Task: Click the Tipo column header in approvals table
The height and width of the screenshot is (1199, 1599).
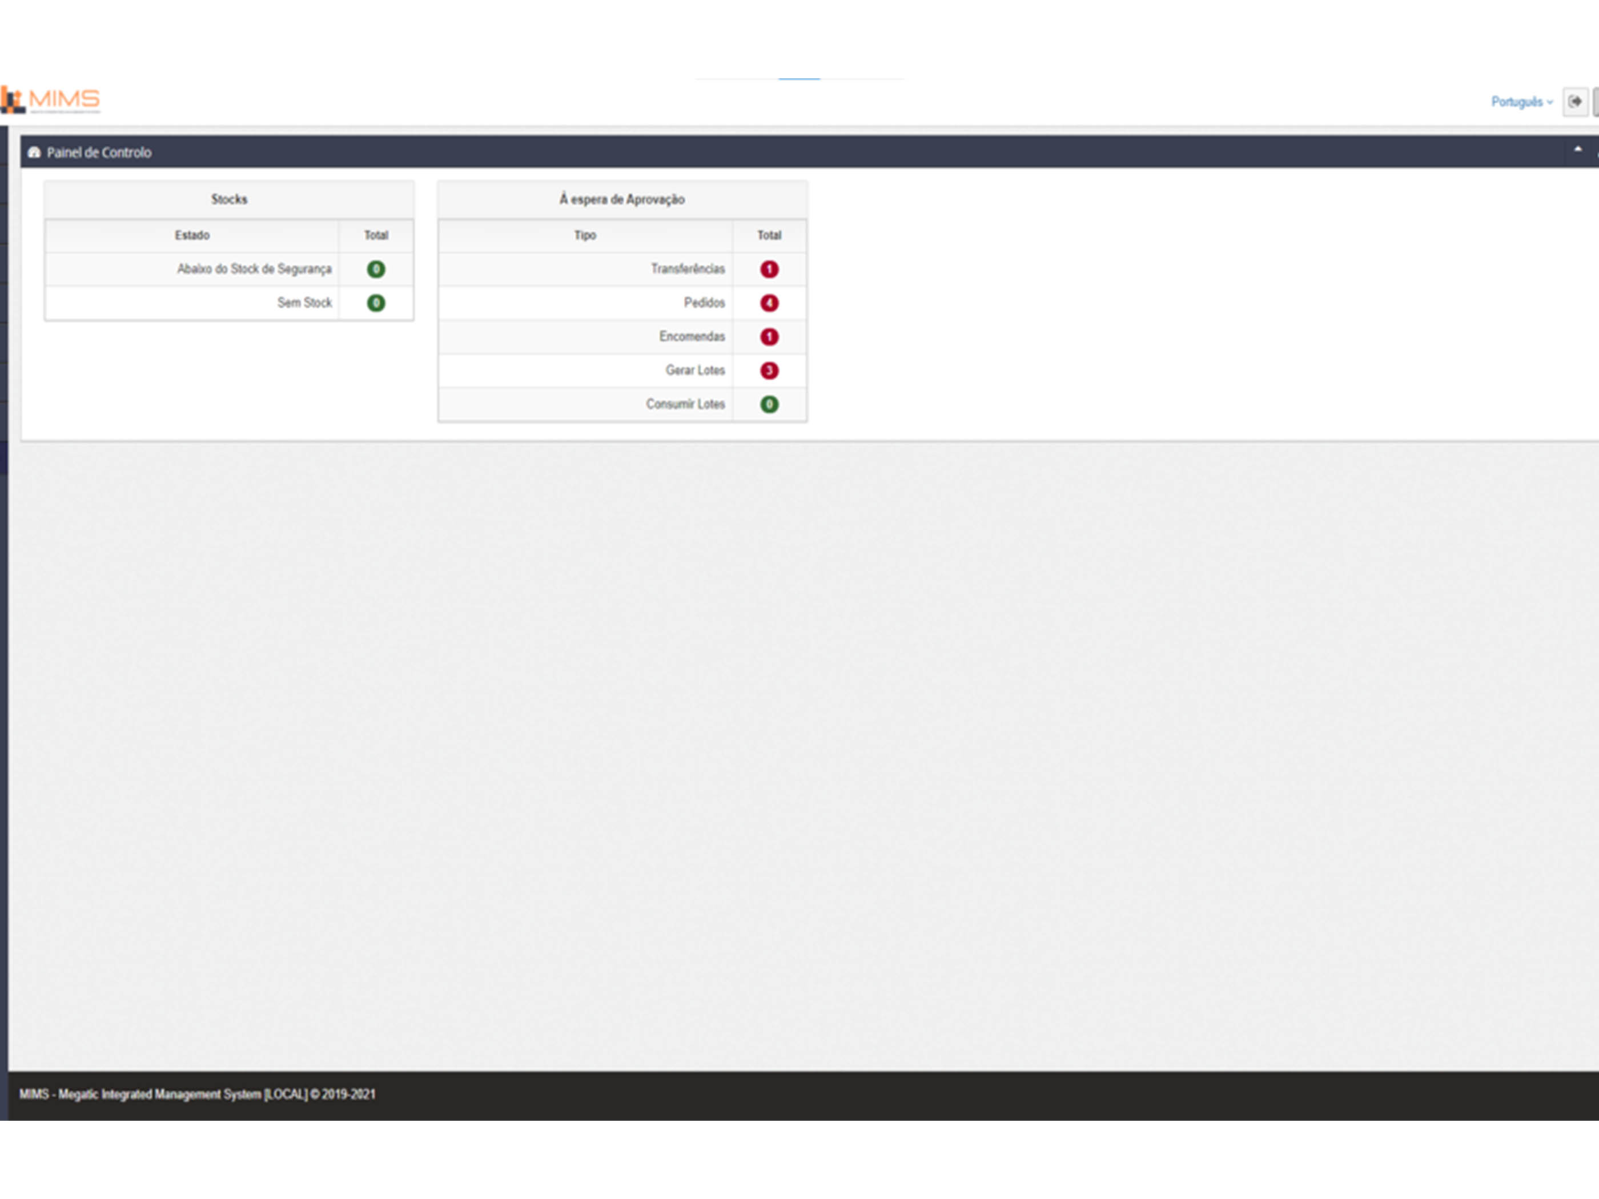Action: (585, 235)
